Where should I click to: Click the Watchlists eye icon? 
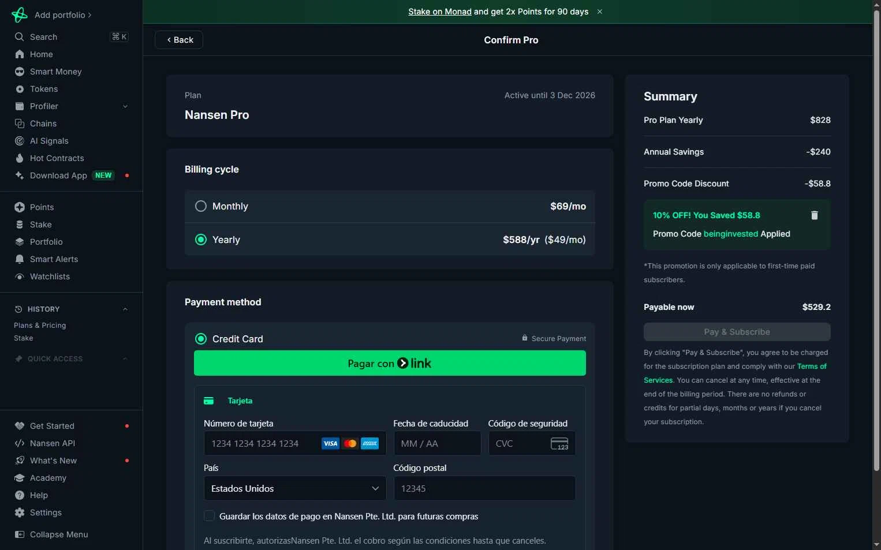coord(20,276)
